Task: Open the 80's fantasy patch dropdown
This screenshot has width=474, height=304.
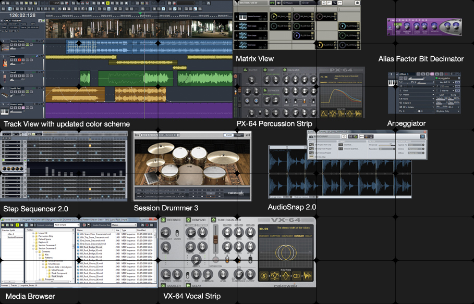Action: [x=417, y=107]
